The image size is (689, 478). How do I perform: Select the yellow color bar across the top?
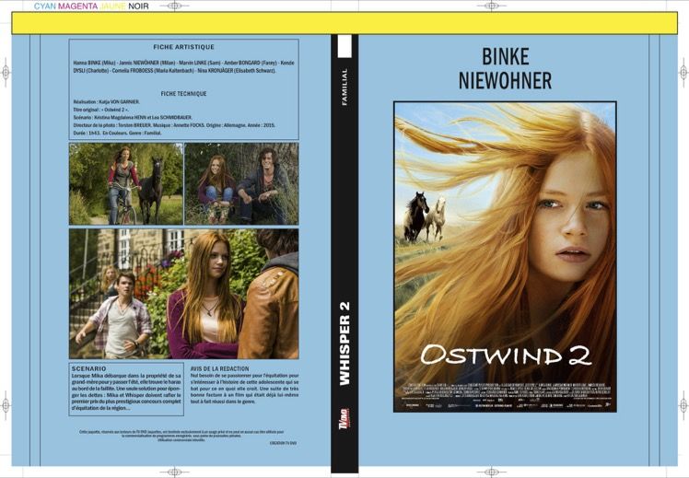(x=344, y=23)
